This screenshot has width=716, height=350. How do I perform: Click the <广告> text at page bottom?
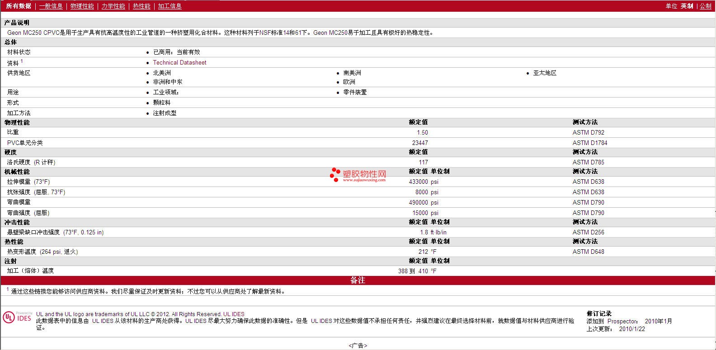358,345
